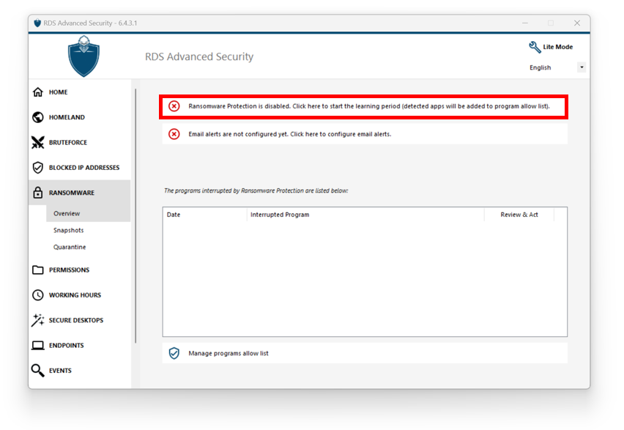Click the Blocked IP Addresses shield icon

click(38, 168)
